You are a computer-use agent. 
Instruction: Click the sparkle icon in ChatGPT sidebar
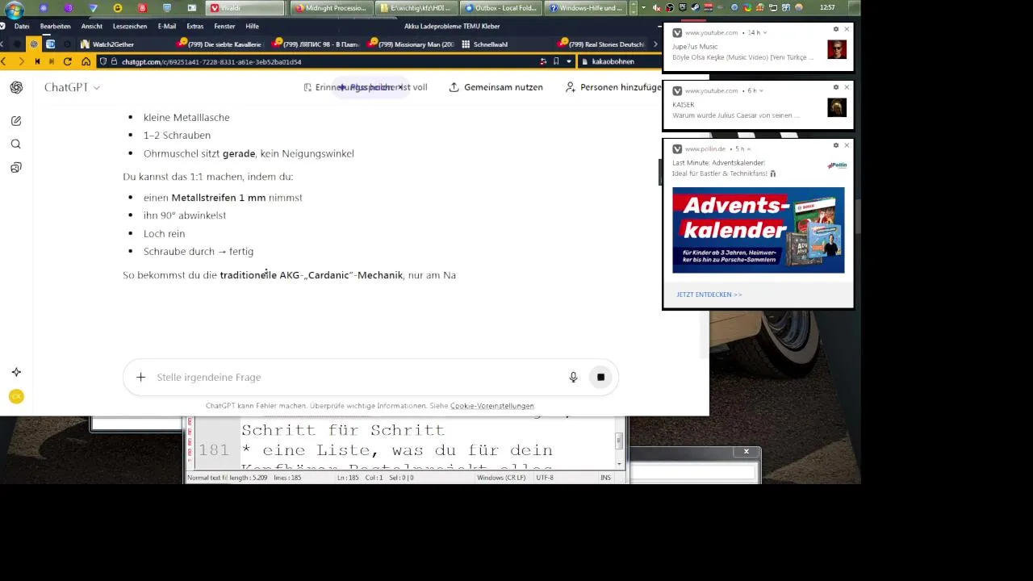pos(16,372)
